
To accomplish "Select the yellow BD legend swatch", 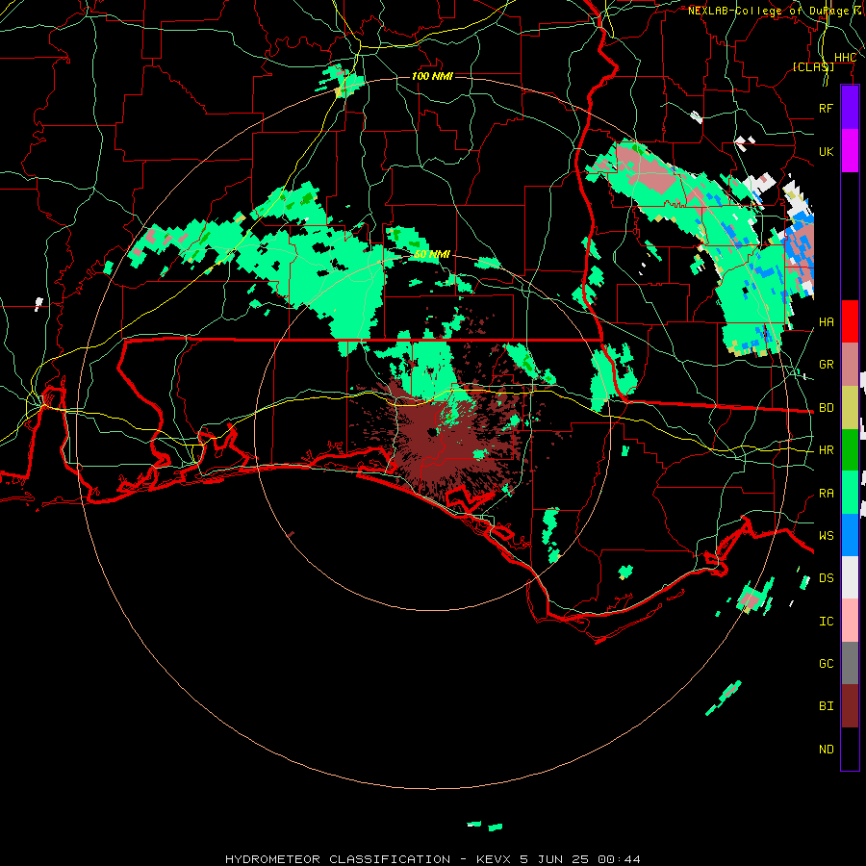I will click(850, 408).
